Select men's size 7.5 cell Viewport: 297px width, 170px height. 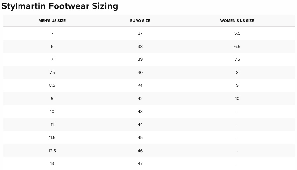tap(52, 73)
